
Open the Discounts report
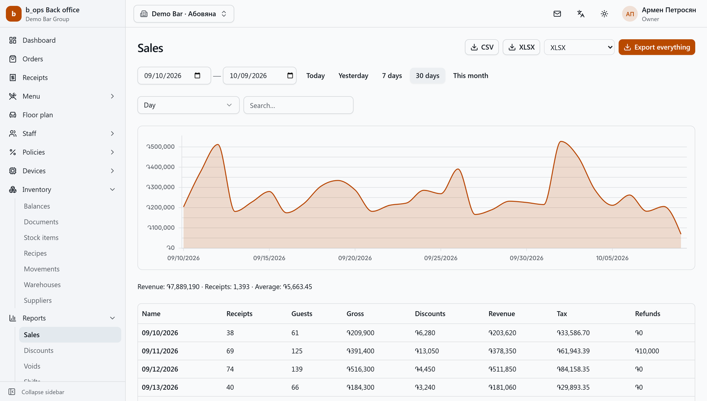70,350
